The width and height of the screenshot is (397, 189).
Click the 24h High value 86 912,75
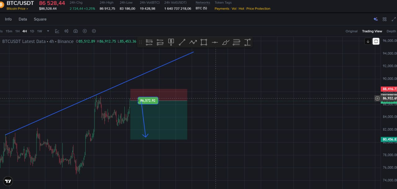point(107,9)
